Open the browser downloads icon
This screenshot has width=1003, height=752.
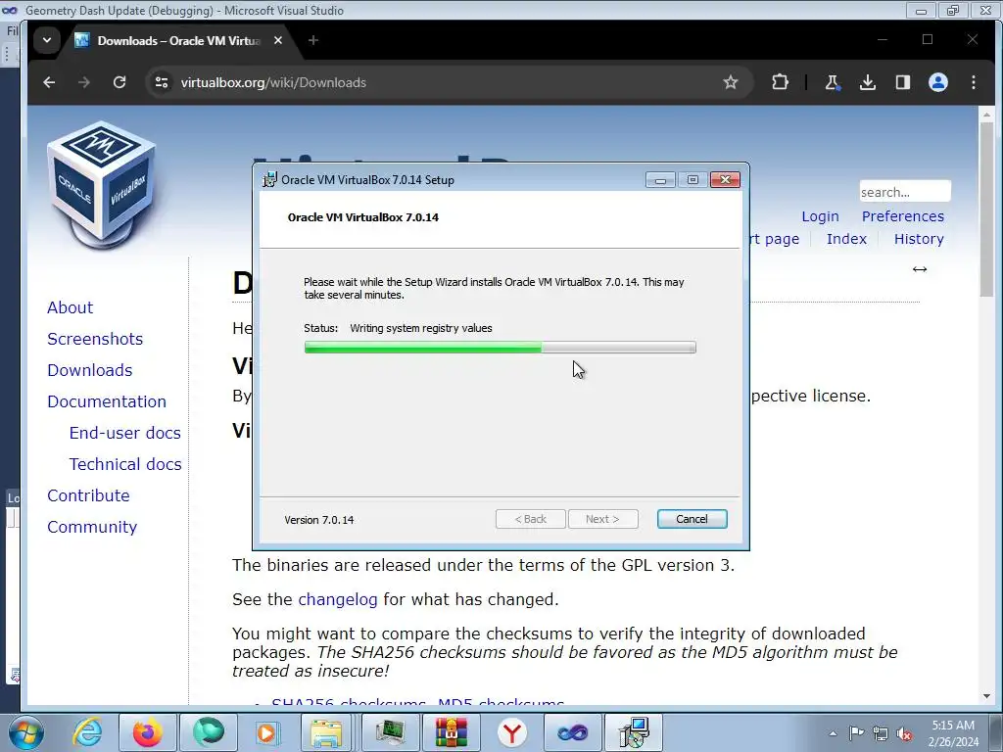click(868, 82)
